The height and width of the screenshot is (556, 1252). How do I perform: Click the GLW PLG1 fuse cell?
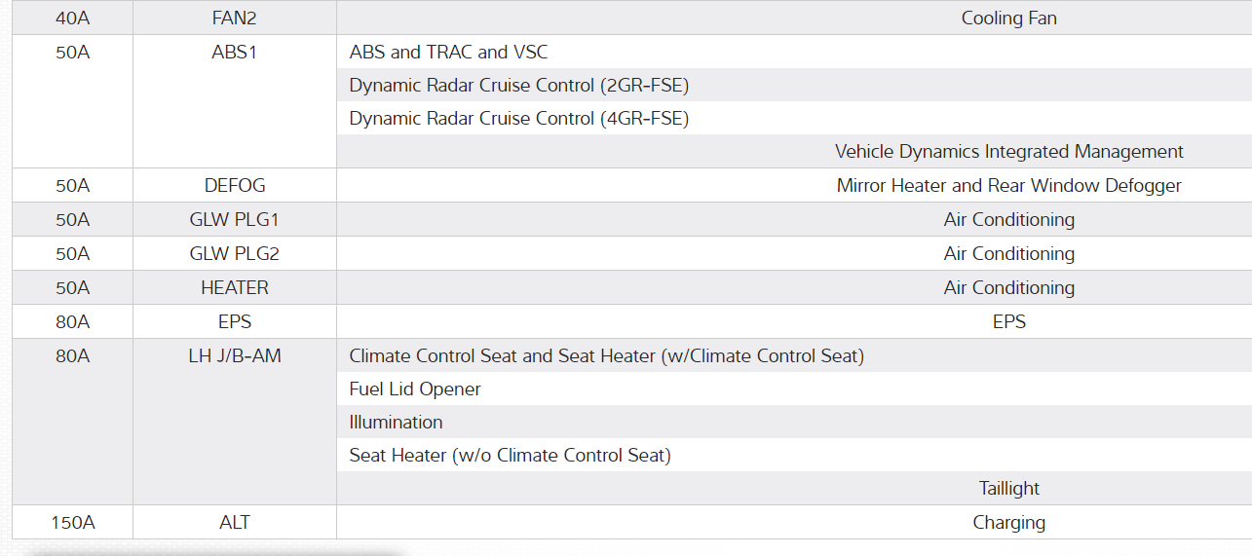[x=234, y=219]
